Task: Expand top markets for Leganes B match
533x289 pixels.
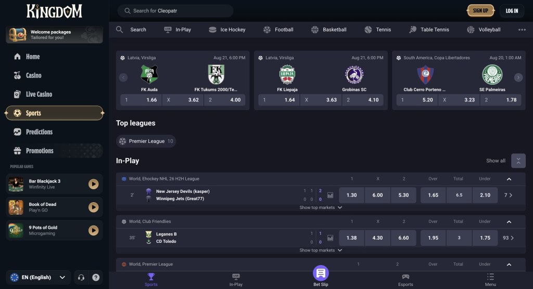Action: tap(321, 251)
